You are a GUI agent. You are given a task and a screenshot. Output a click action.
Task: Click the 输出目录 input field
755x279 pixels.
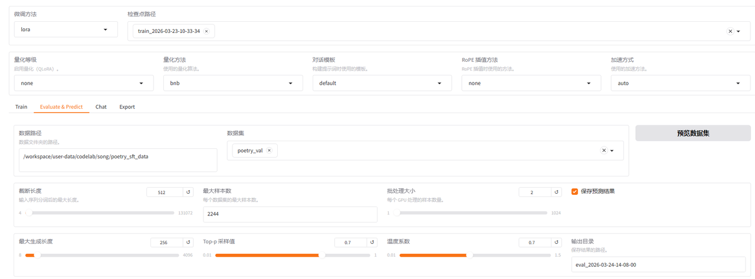click(658, 265)
